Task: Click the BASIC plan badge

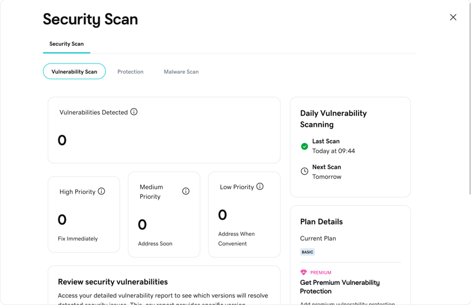Action: (x=307, y=252)
